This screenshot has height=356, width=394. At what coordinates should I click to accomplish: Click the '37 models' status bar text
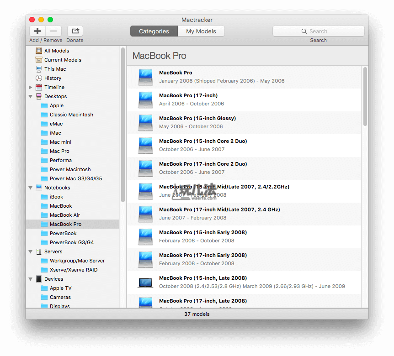pos(197,314)
